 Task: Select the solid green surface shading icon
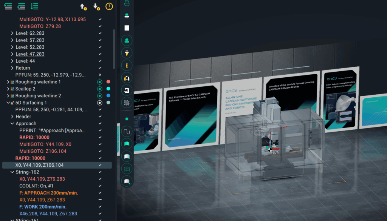[x=127, y=144]
